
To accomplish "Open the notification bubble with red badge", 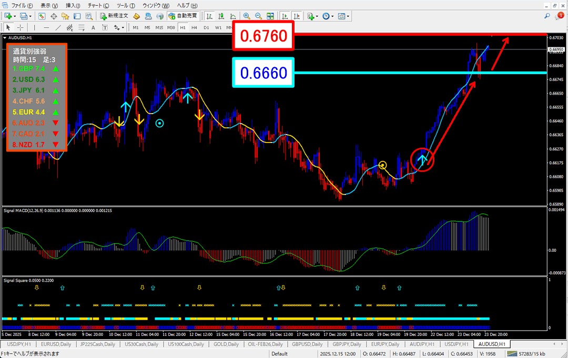I will coord(559,16).
